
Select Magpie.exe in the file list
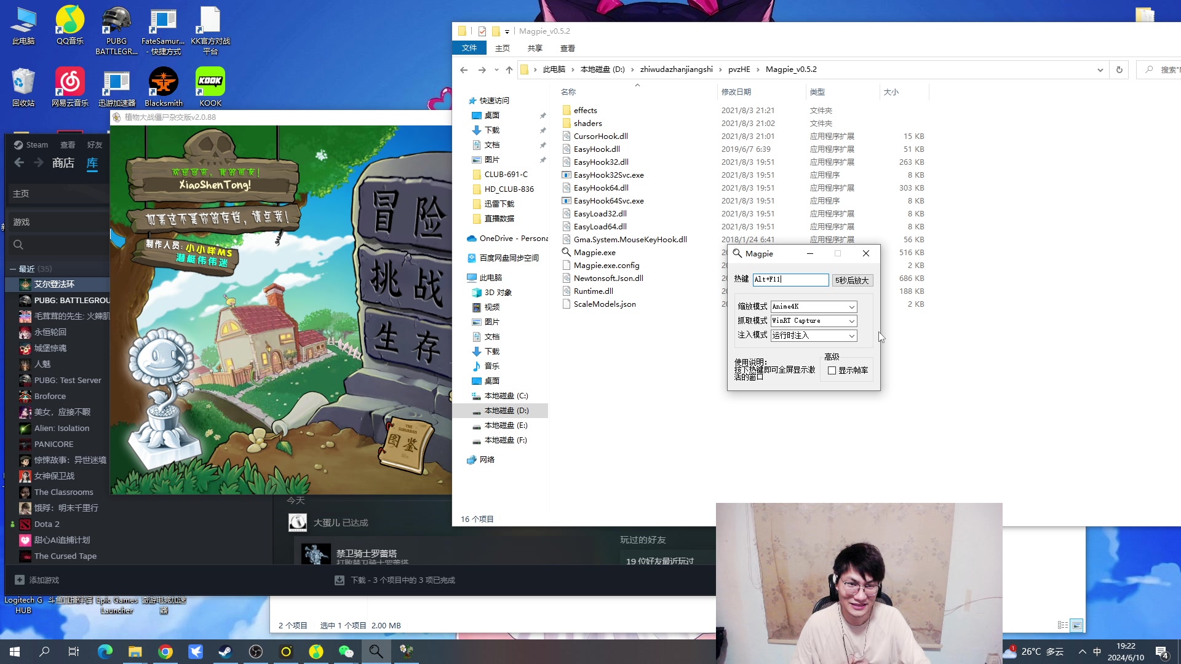594,253
